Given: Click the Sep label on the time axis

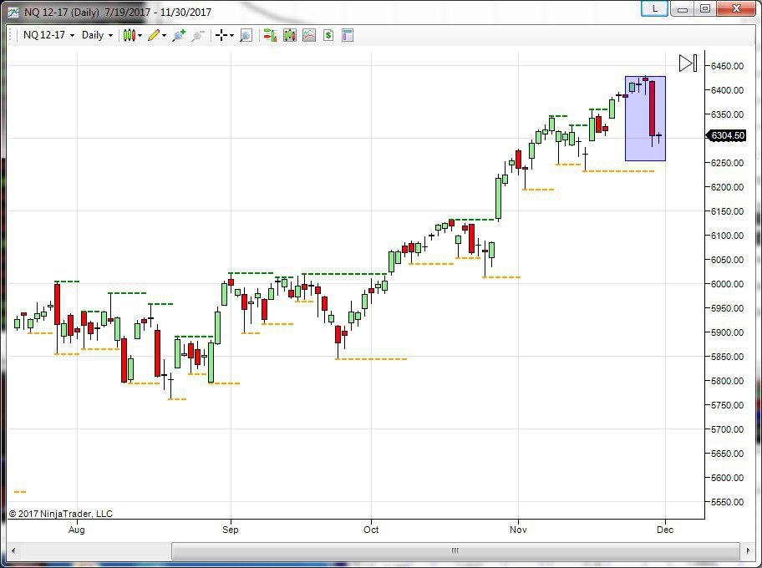Looking at the screenshot, I should coord(231,530).
